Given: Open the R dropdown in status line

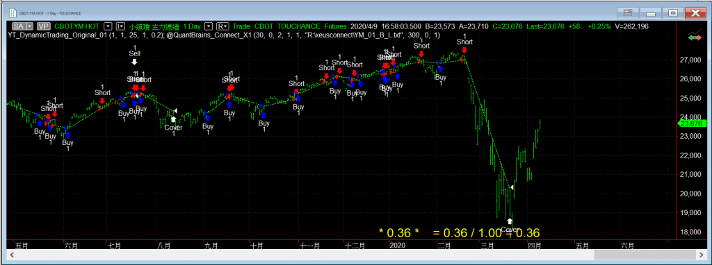Looking at the screenshot, I should click(222, 26).
